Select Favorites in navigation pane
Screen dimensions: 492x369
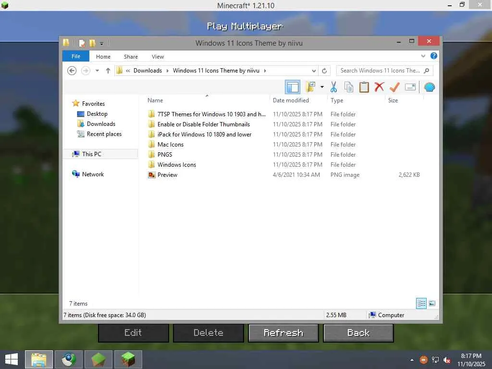94,104
